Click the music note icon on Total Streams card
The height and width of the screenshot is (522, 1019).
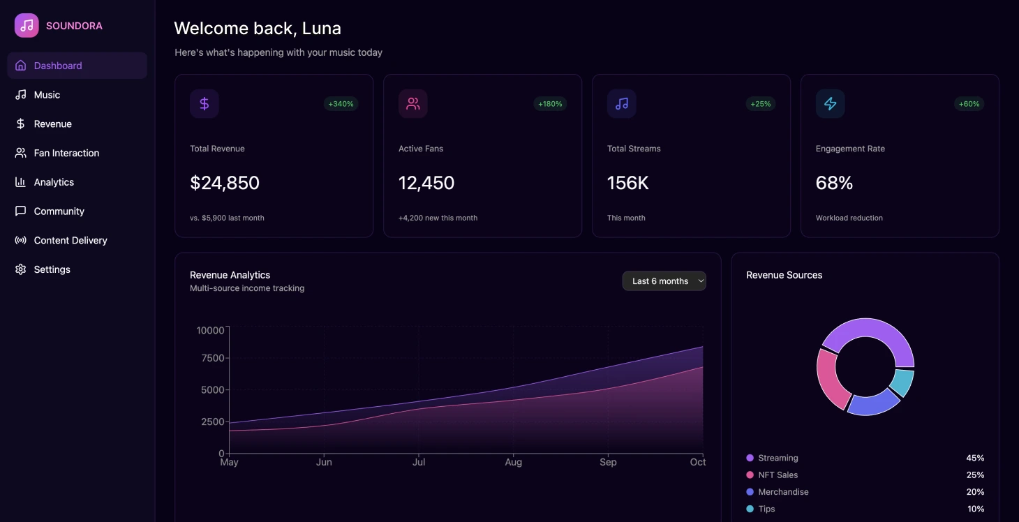(621, 104)
